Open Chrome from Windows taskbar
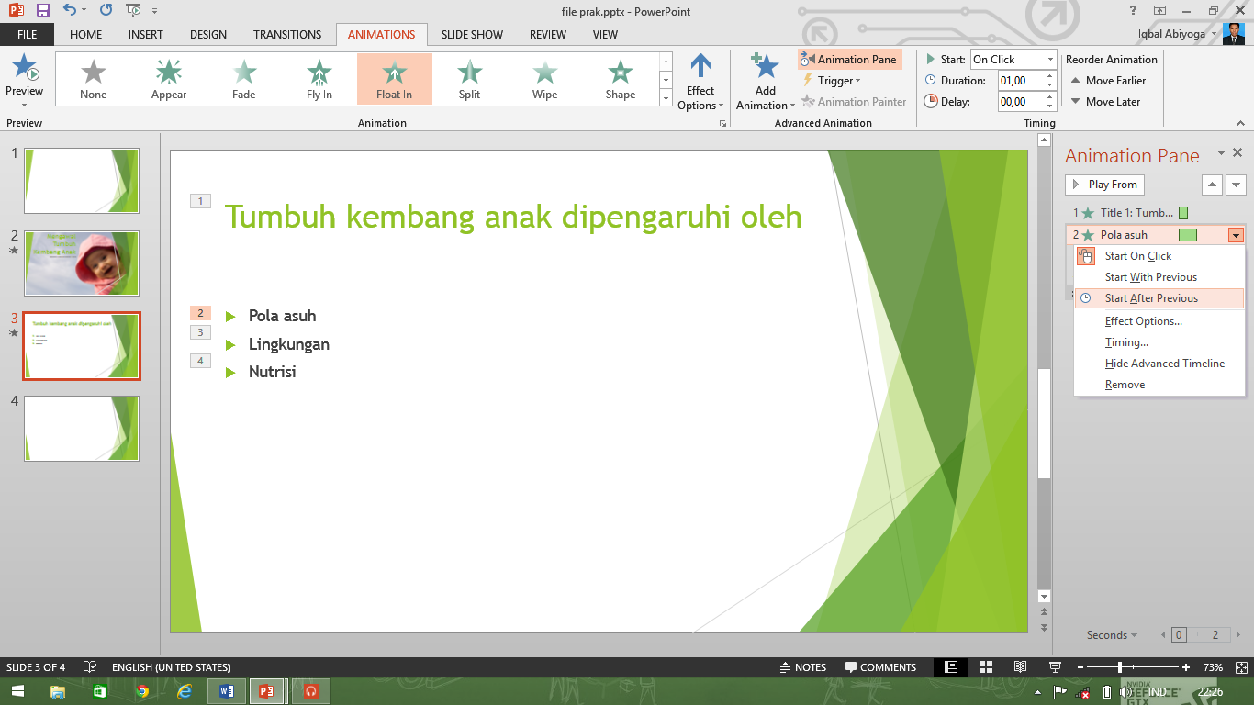This screenshot has width=1254, height=705. click(142, 691)
